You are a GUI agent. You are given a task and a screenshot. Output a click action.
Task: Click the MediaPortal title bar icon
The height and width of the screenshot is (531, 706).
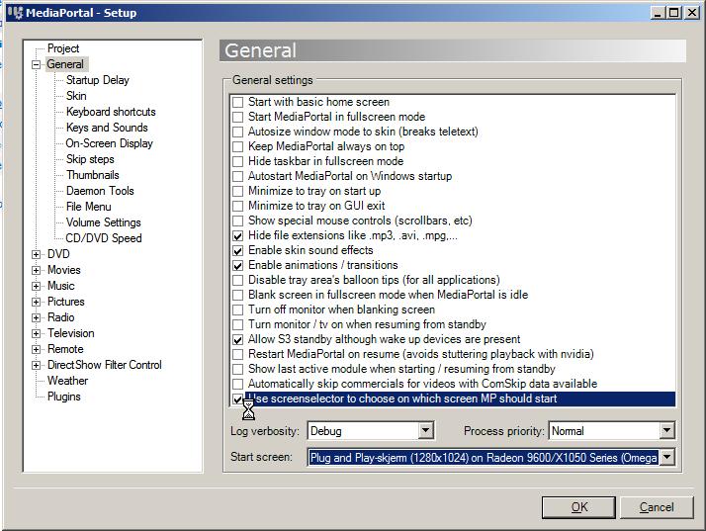(x=15, y=12)
